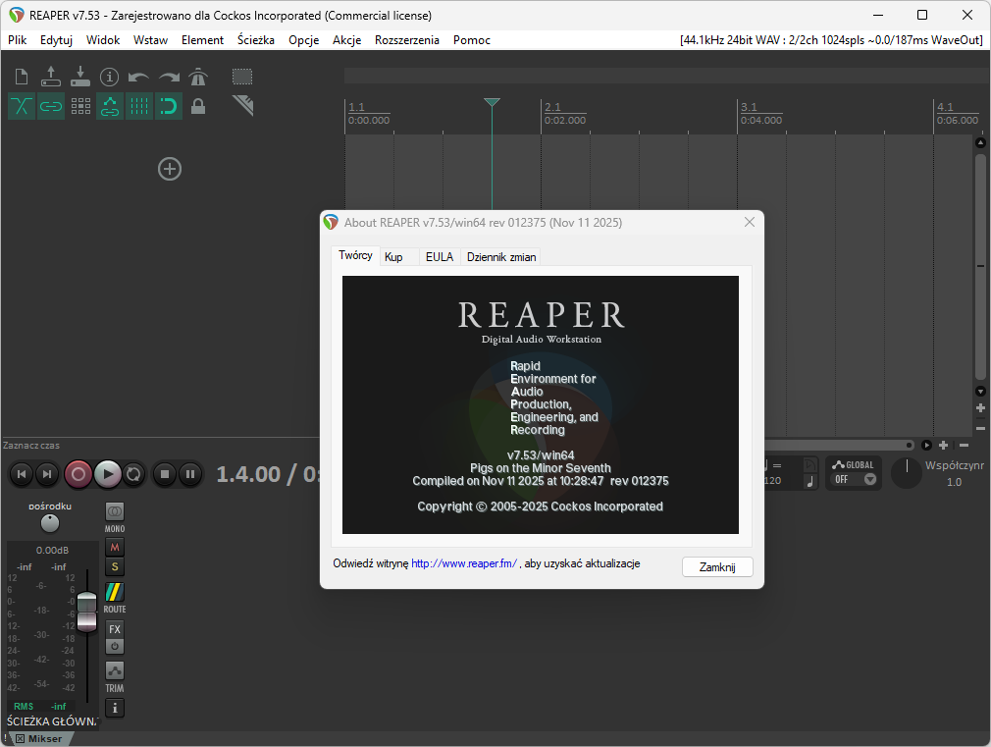Viewport: 991px width, 747px height.
Task: Toggle repeat loop button in transport
Action: coord(133,474)
